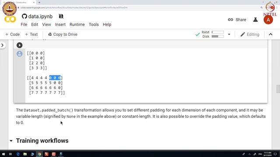Click the flask experiments icon
The image size is (280, 157).
click(255, 20)
